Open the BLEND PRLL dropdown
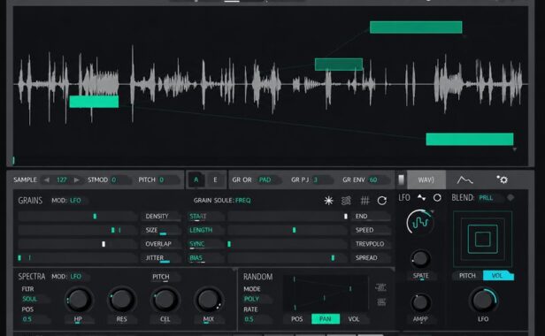 (490, 198)
